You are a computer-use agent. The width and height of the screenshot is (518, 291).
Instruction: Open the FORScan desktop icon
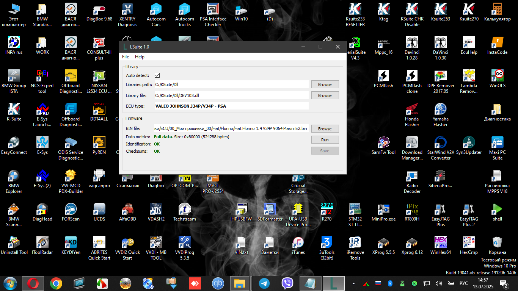point(71,213)
